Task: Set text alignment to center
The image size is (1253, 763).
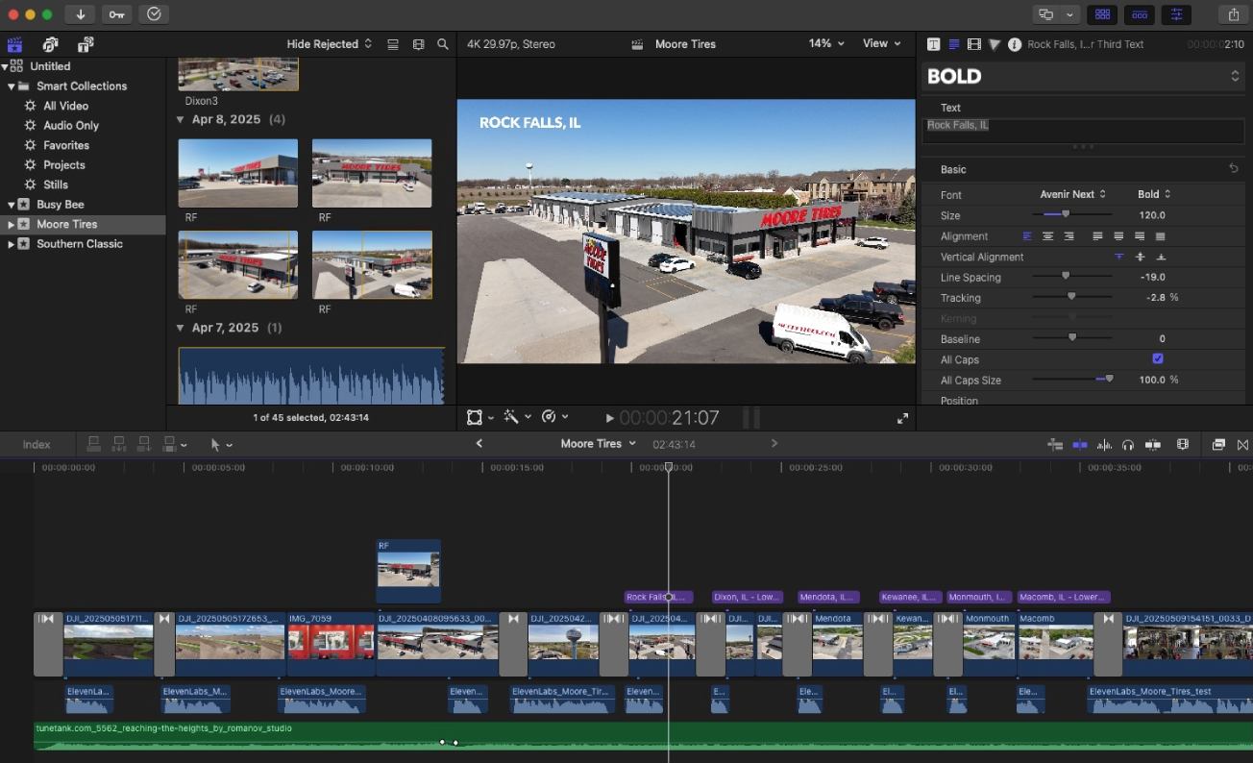Action: click(x=1048, y=236)
